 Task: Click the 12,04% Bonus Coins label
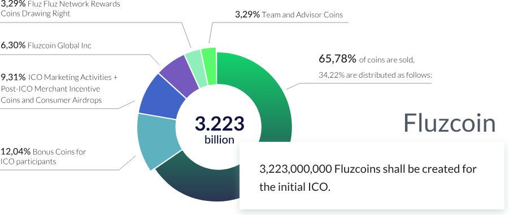coord(43,151)
